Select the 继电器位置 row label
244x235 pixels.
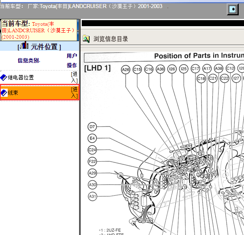21,77
